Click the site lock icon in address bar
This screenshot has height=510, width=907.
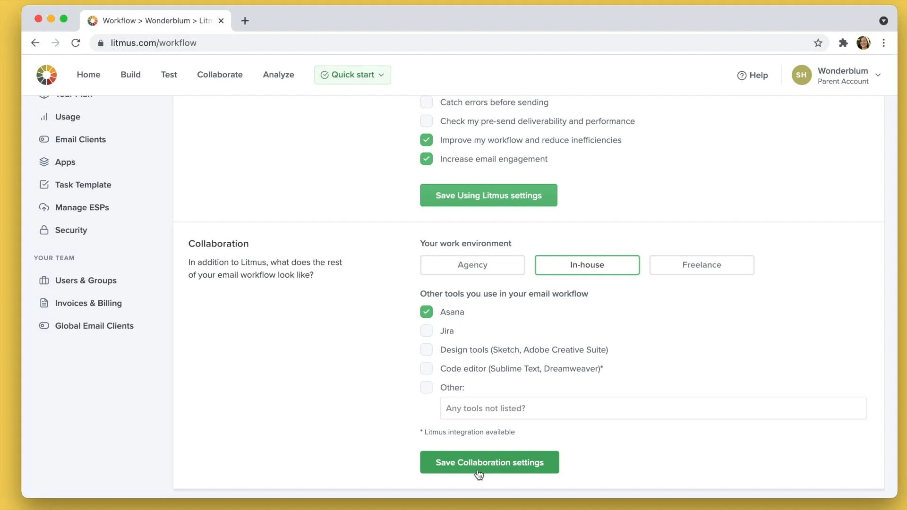point(101,43)
